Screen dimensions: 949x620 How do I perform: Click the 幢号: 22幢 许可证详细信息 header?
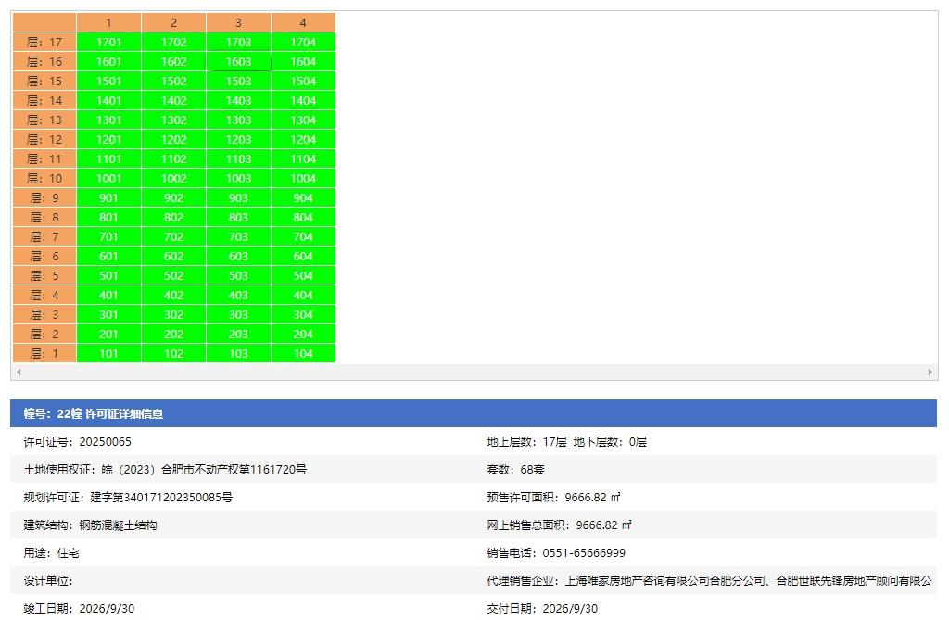pos(474,413)
